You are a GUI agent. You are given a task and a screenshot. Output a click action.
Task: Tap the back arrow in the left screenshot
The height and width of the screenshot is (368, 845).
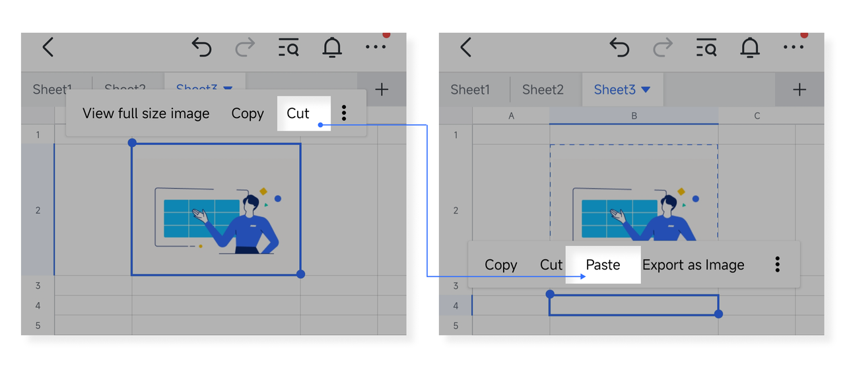(x=48, y=47)
